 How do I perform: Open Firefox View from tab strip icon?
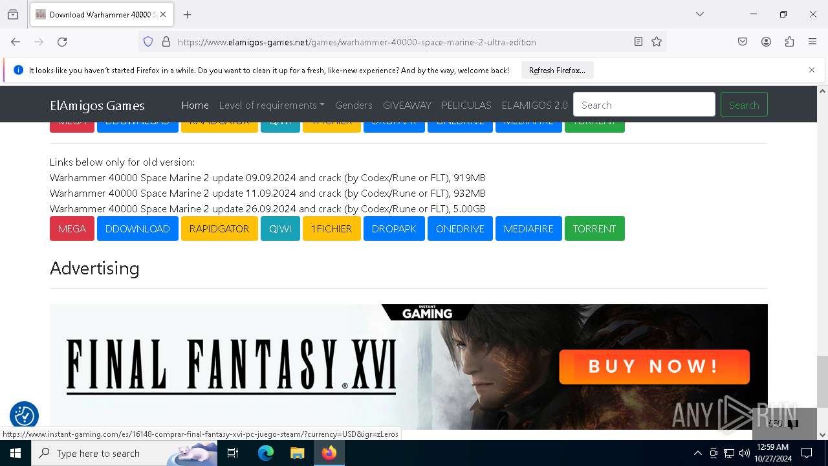(x=13, y=14)
